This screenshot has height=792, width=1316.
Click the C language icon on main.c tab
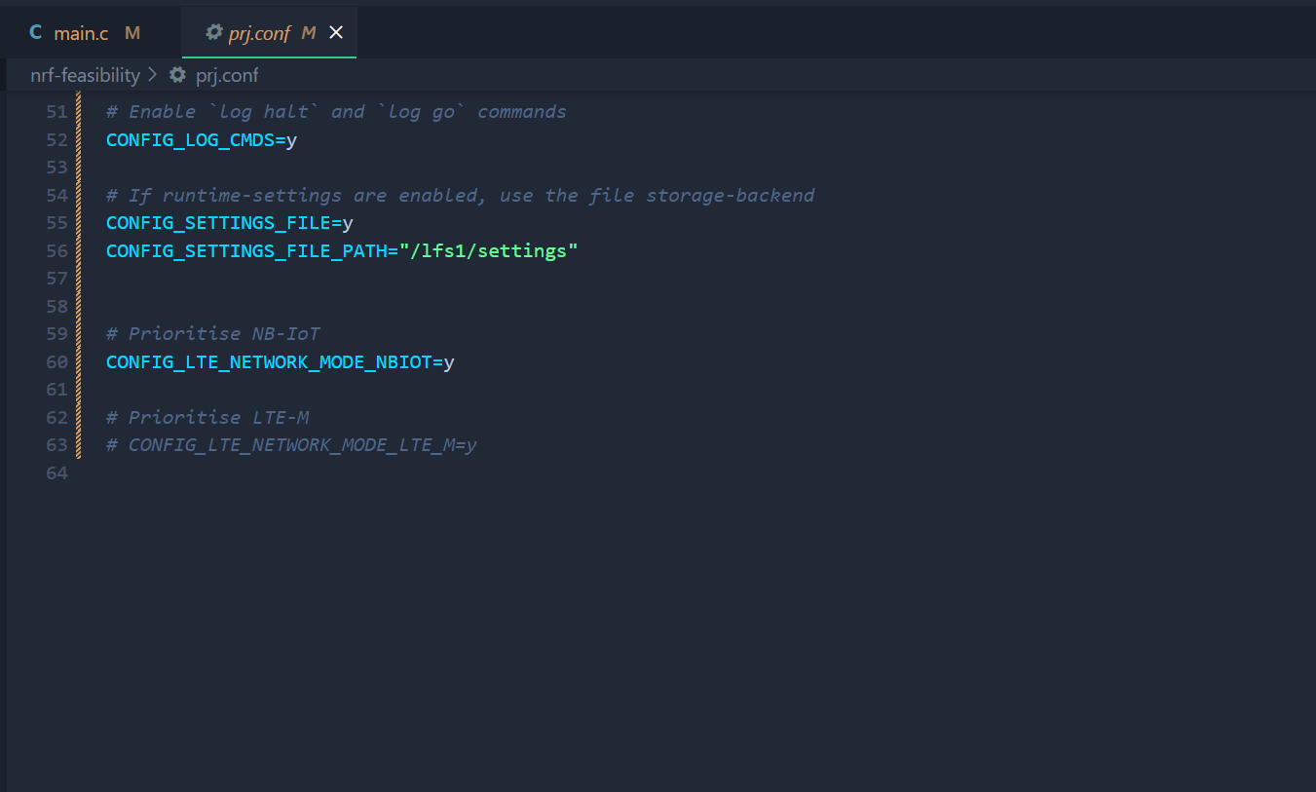[x=36, y=33]
